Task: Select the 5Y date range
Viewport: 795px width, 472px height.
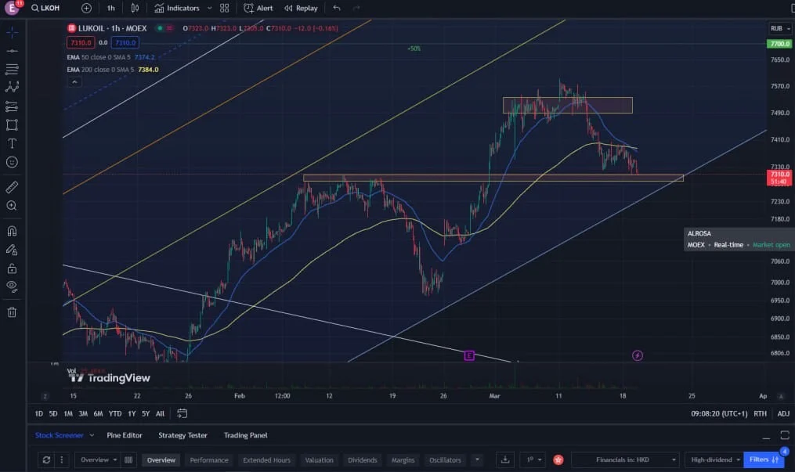Action: tap(146, 414)
